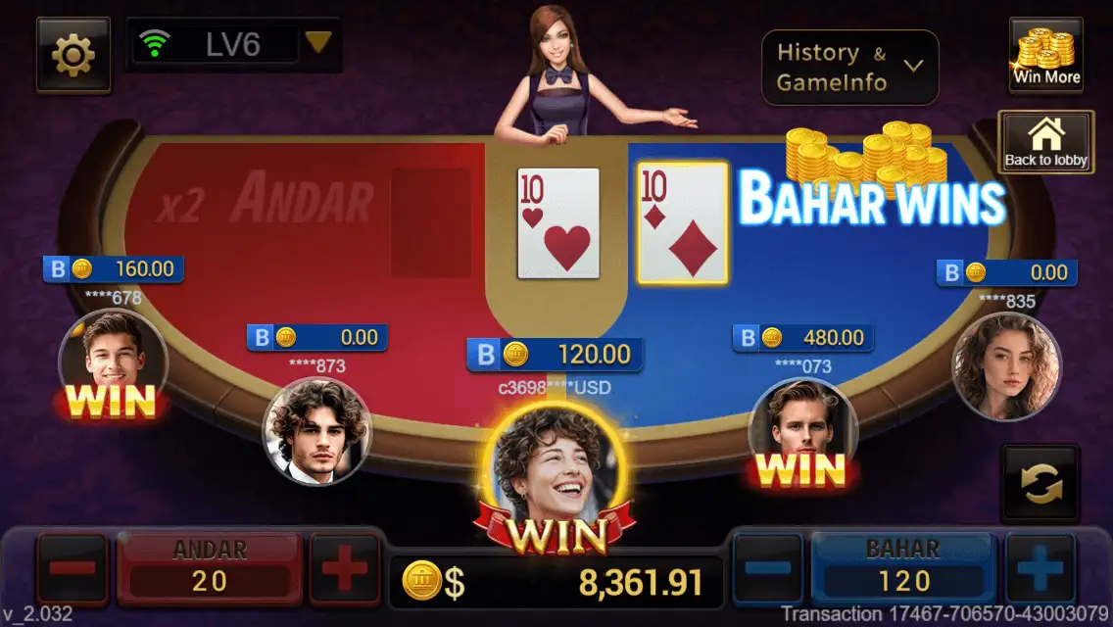
Task: Open the settings gear icon
Action: pyautogui.click(x=73, y=55)
